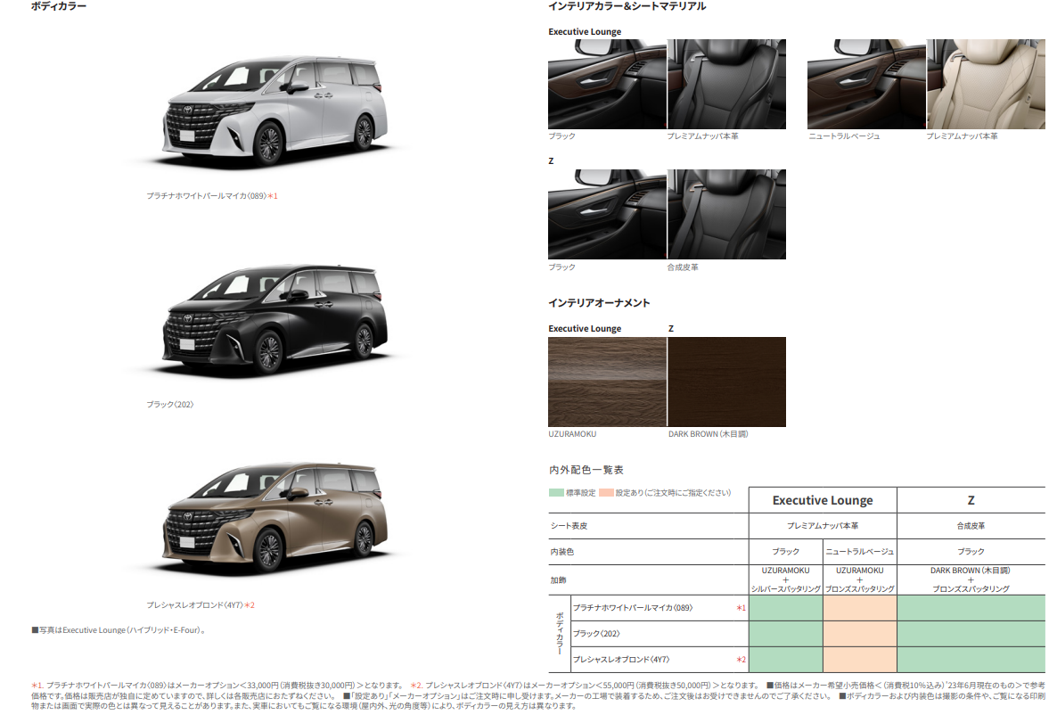
Task: Open Executive Lounge black Nappa leather seat photo
Action: [726, 85]
